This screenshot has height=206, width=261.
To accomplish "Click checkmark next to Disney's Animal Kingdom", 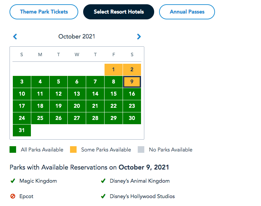I will coord(103,181).
